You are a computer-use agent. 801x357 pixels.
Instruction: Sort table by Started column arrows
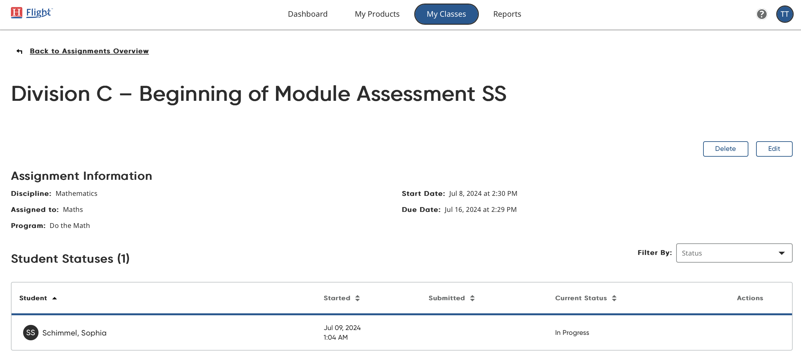[x=357, y=298]
